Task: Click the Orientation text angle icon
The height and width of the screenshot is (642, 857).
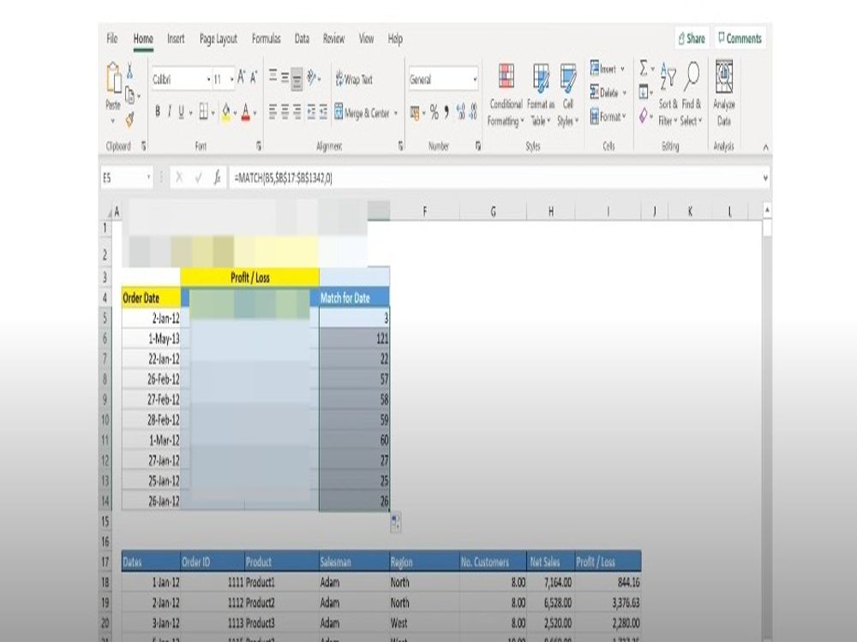Action: point(312,78)
